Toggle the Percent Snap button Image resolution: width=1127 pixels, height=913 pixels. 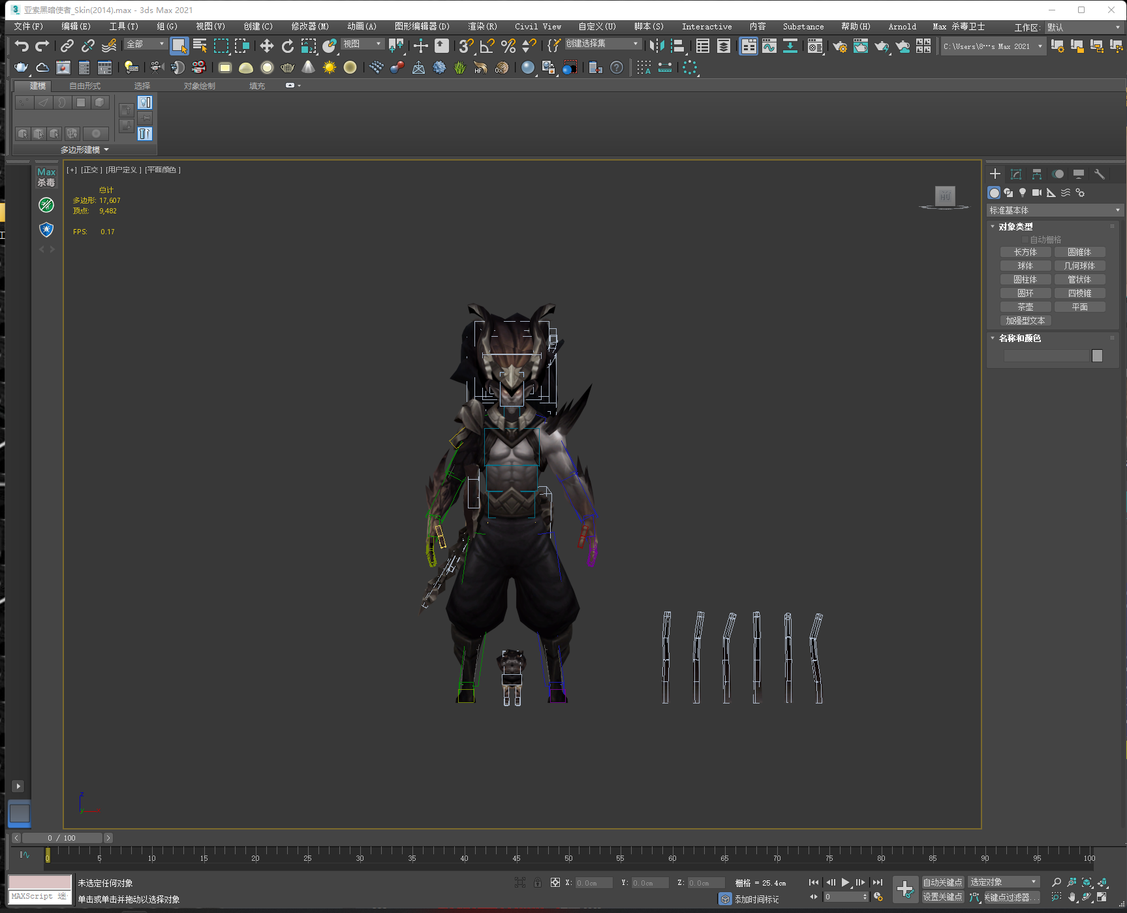508,46
